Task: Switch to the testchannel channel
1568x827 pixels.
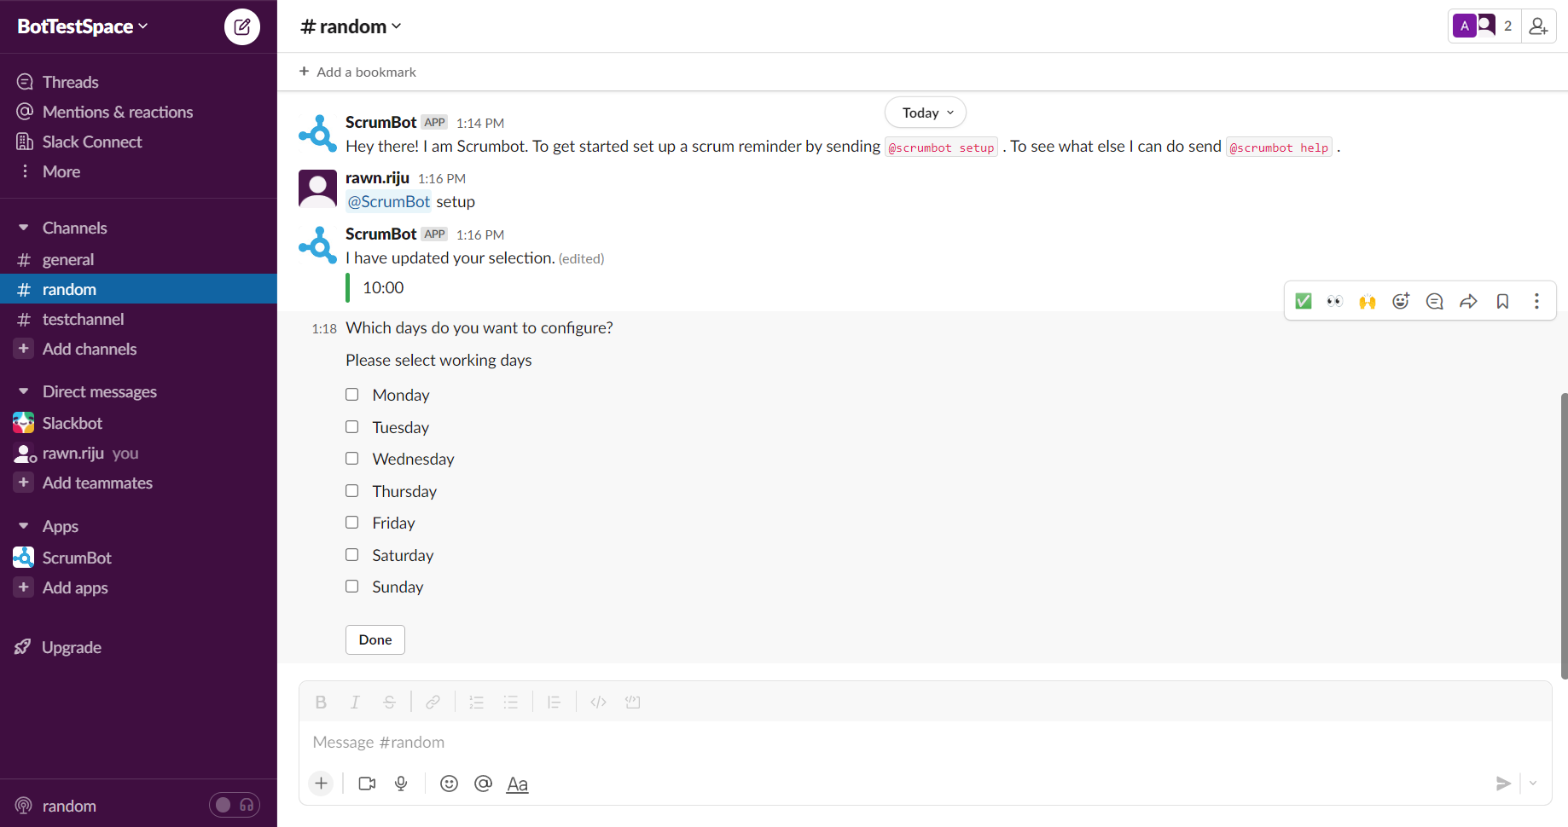Action: coord(83,319)
